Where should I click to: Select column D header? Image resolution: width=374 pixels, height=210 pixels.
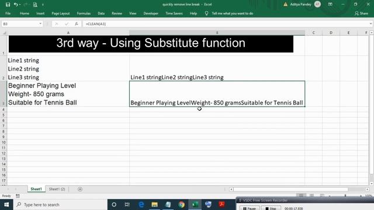point(331,33)
